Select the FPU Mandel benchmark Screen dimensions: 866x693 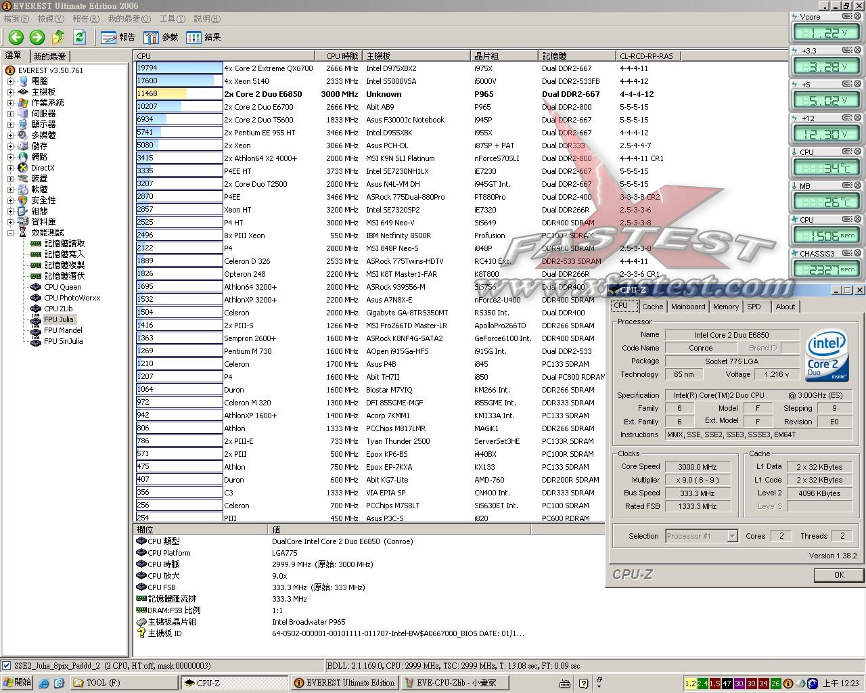click(x=63, y=330)
